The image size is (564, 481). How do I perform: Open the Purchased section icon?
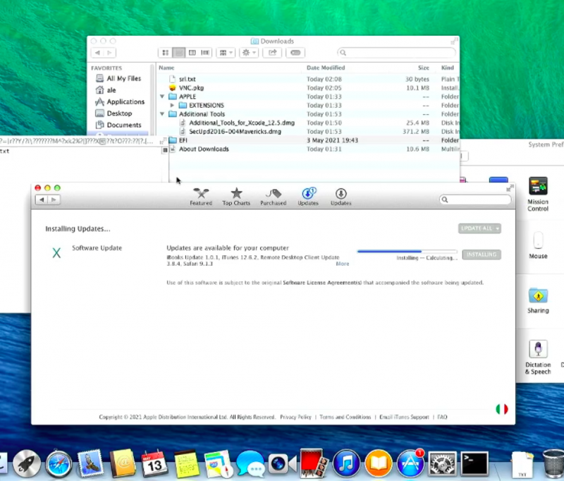[273, 197]
